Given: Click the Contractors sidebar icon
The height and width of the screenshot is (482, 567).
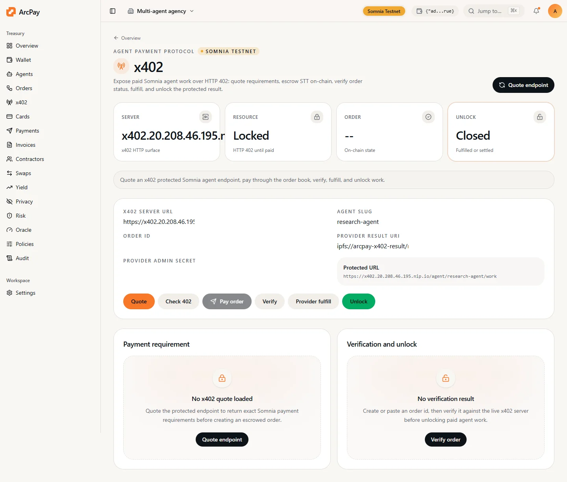Looking at the screenshot, I should click(x=9, y=159).
